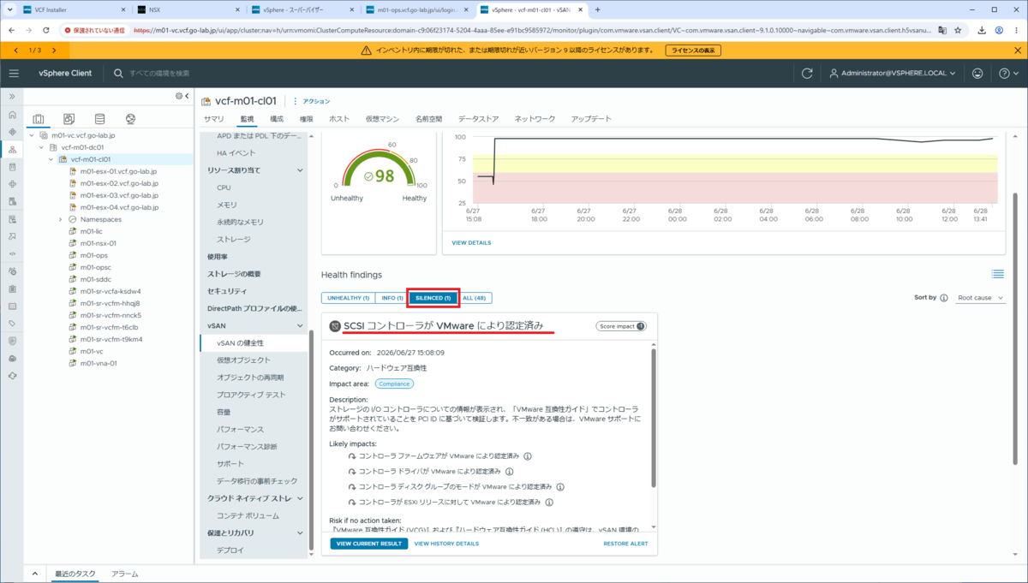Expand the bottom Recent Tasks panel chevron
Image resolution: width=1028 pixels, height=583 pixels.
click(x=35, y=574)
